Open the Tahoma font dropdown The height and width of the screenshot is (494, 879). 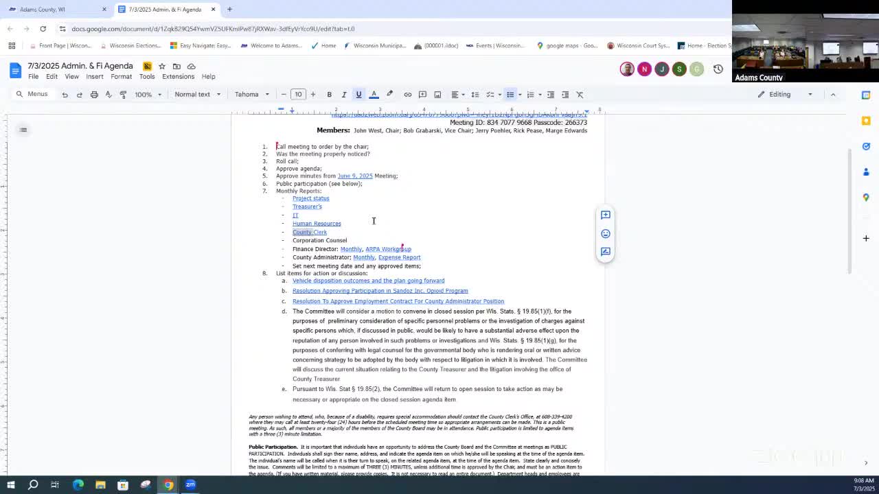pos(251,95)
